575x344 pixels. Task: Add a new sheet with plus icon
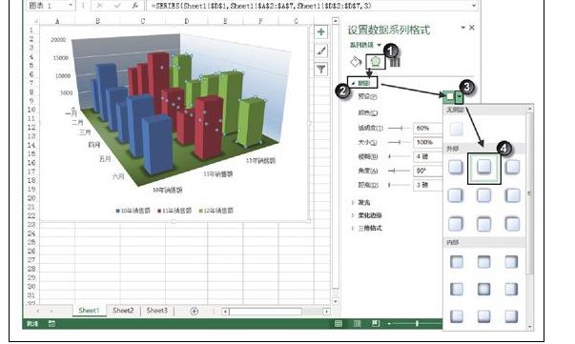coord(195,311)
